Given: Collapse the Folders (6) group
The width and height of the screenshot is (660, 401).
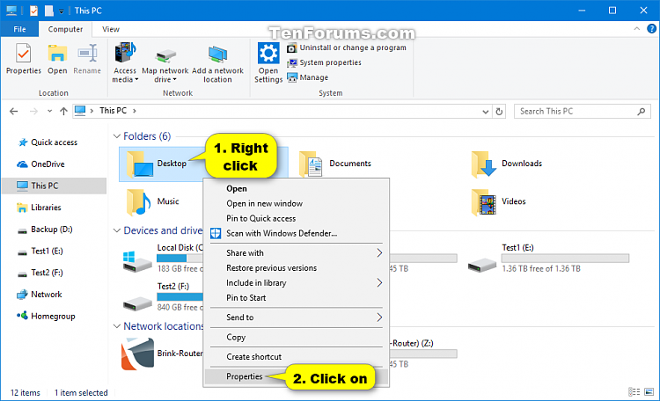Looking at the screenshot, I should click(116, 136).
